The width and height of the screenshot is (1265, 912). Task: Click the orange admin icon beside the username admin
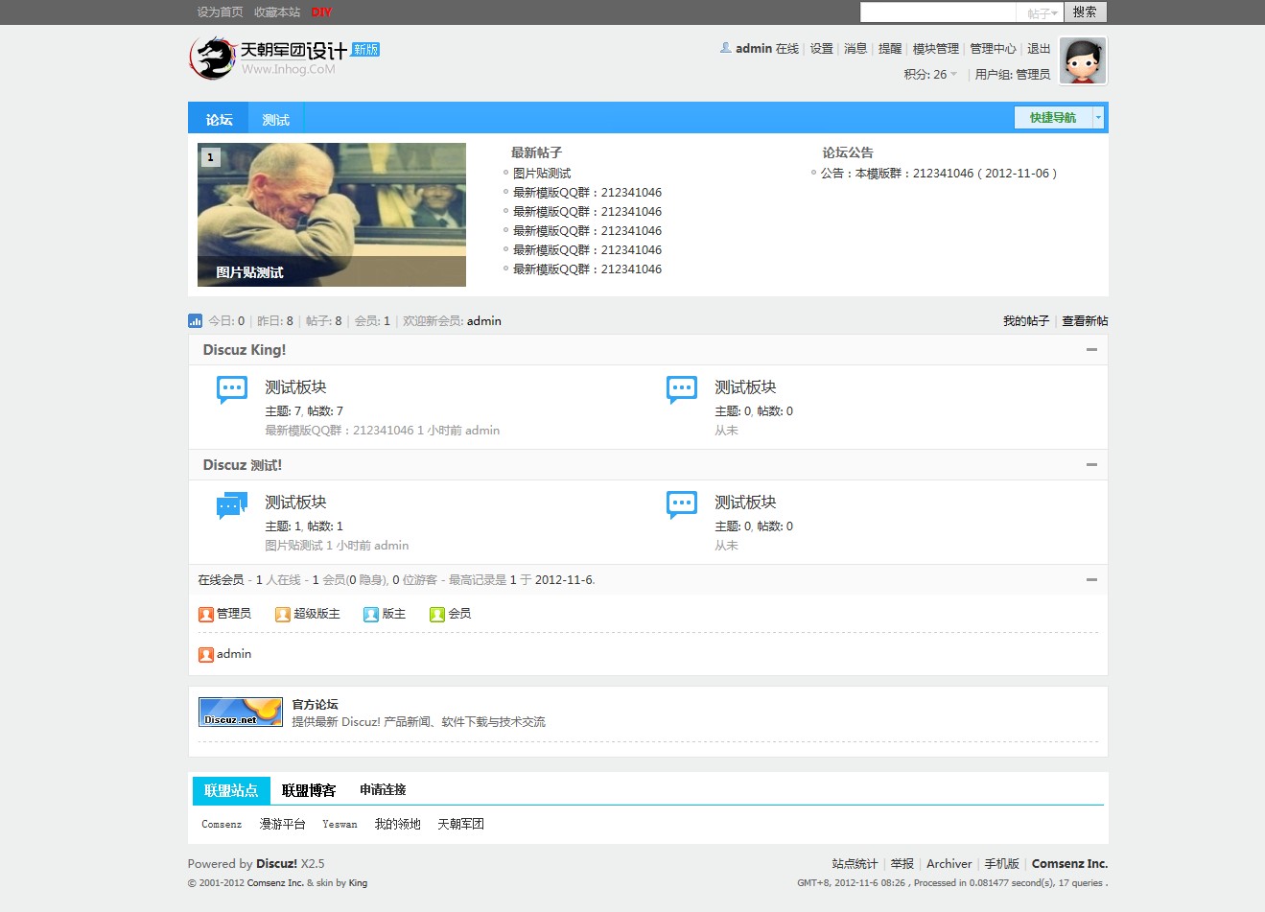(205, 655)
